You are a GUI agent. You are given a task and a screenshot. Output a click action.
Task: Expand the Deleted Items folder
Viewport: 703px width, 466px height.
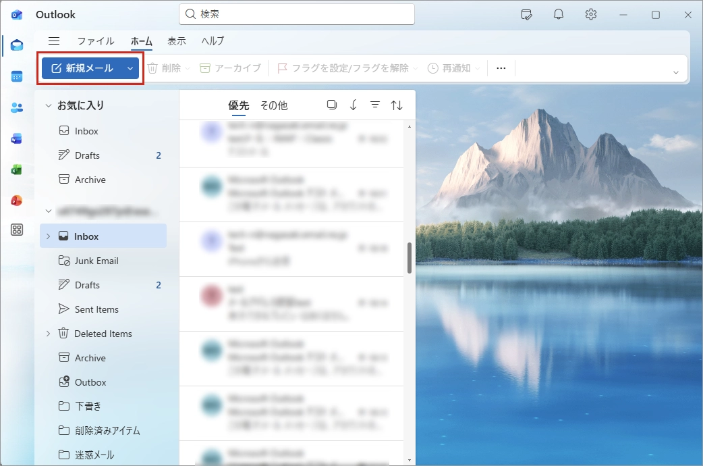47,333
